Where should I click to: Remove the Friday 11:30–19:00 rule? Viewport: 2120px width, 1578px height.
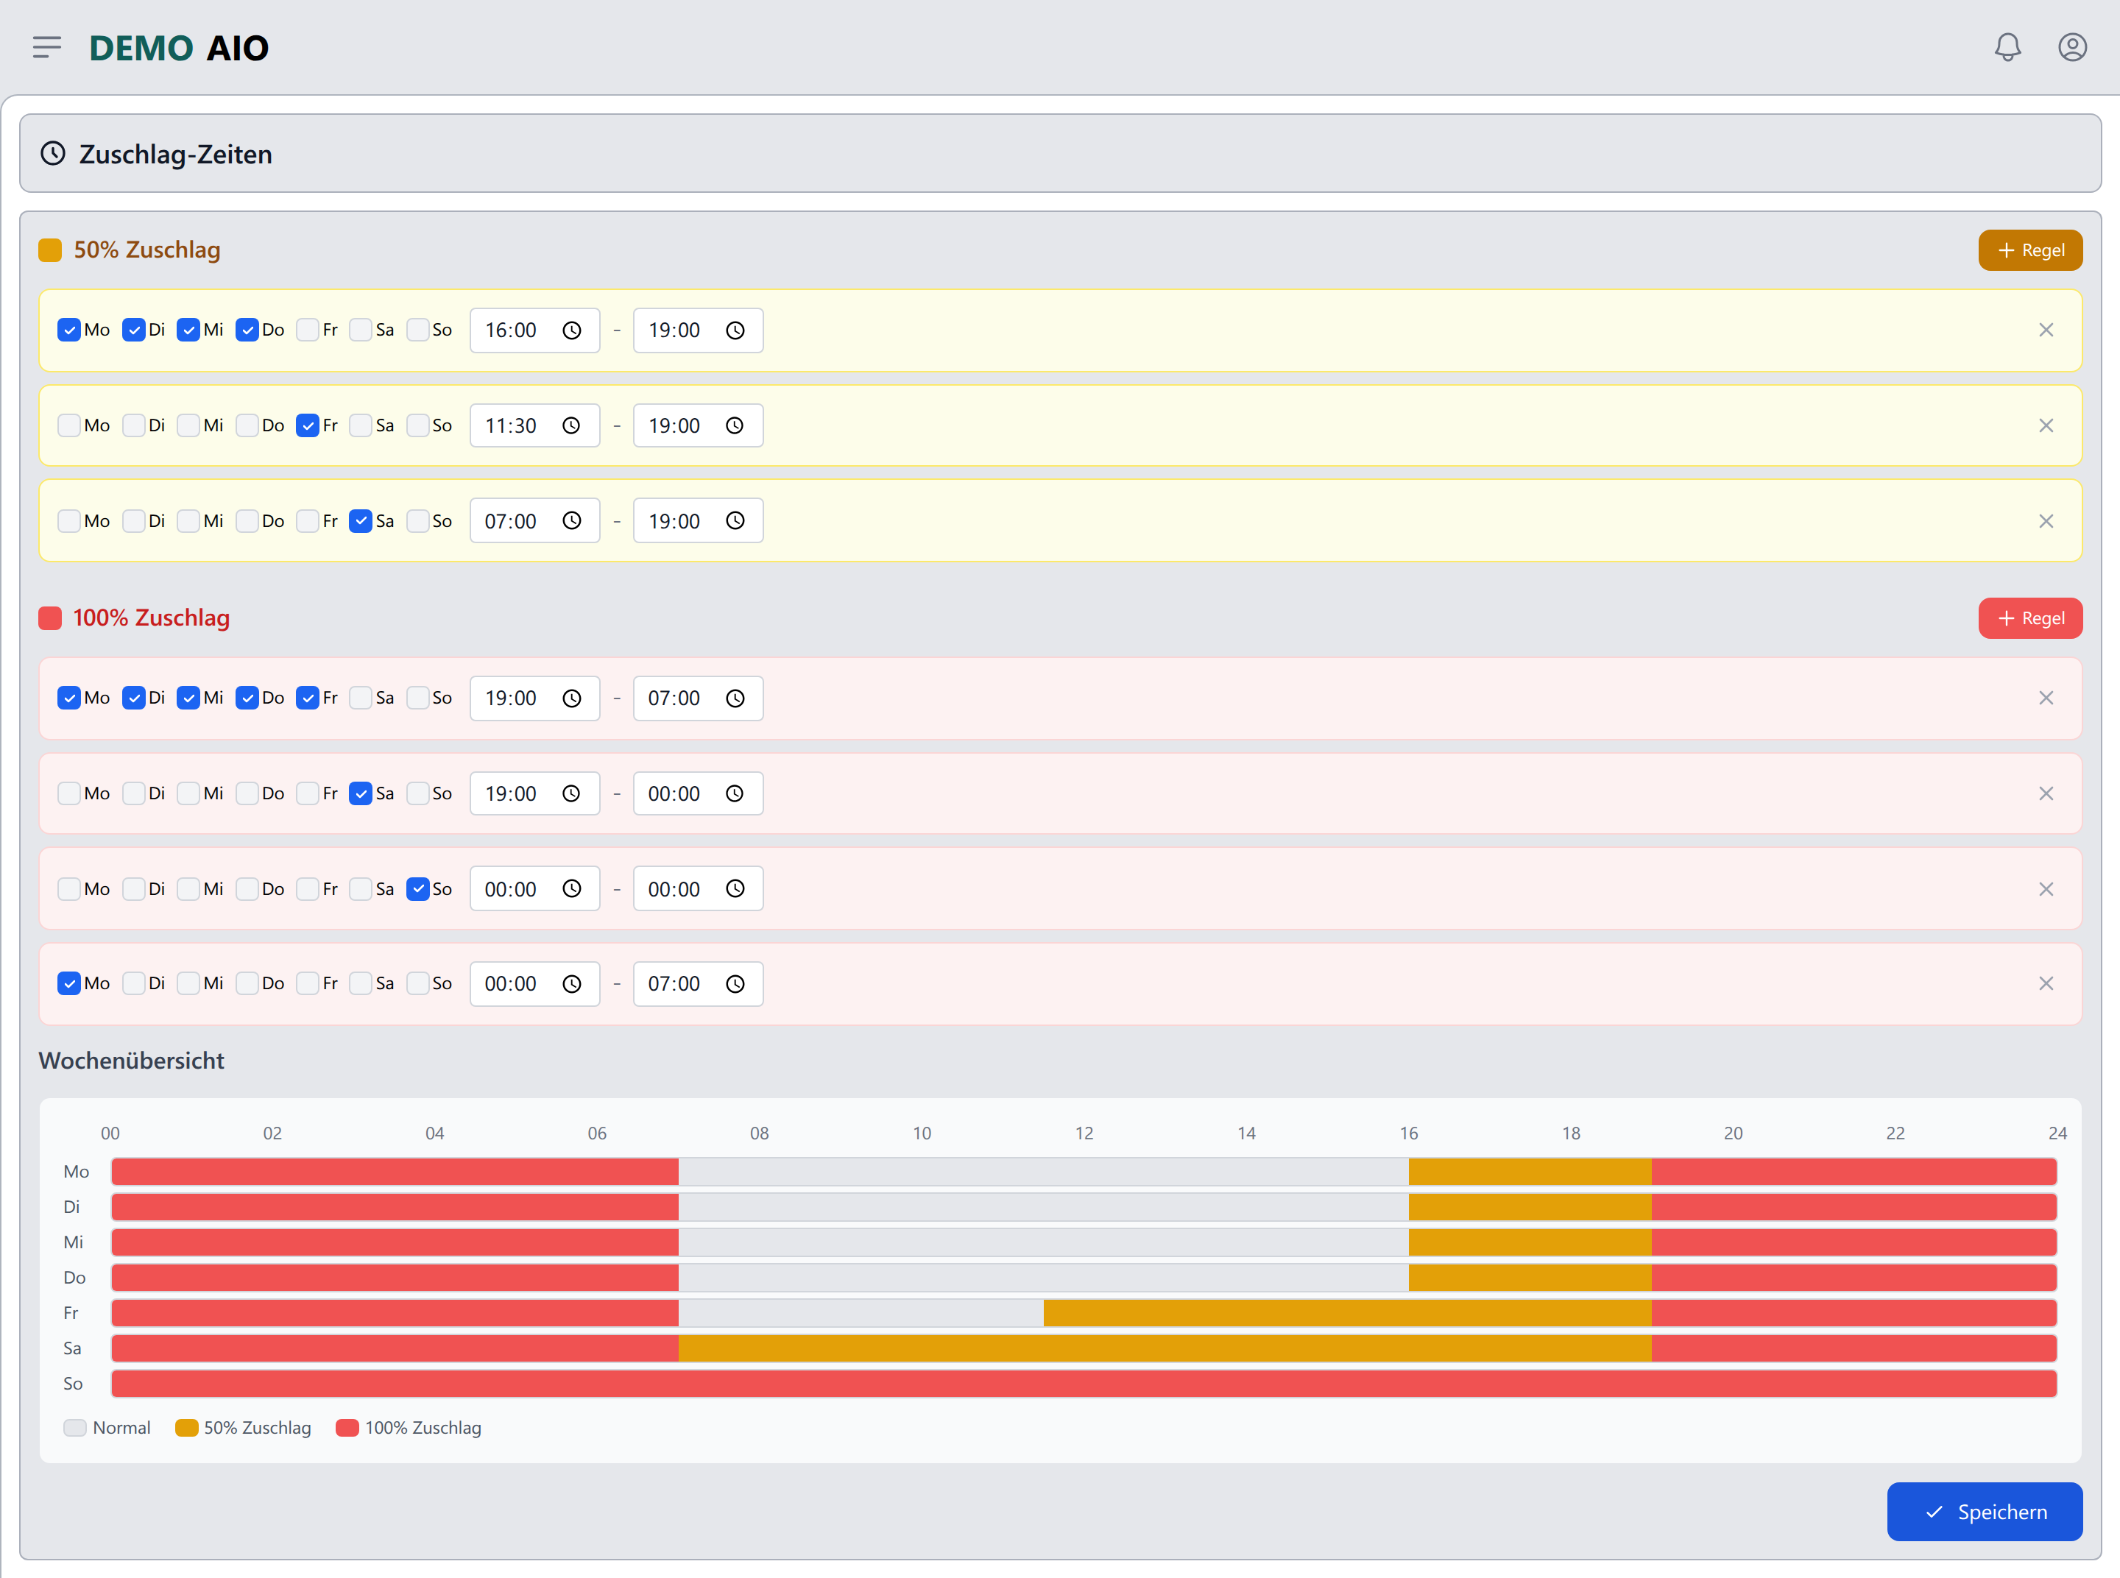[x=2046, y=426]
